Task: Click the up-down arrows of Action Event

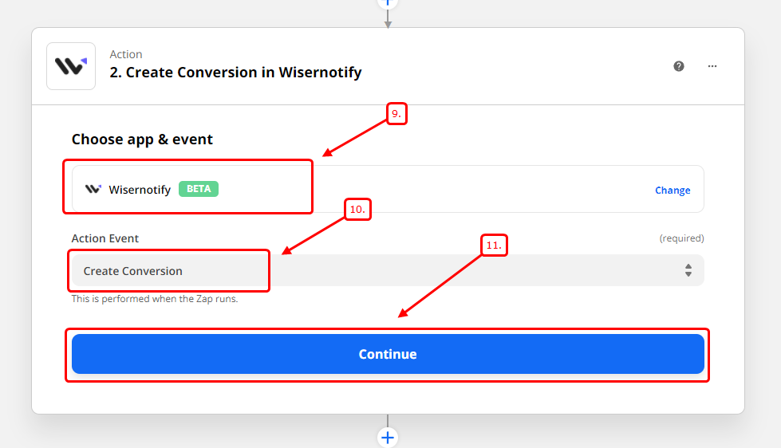Action: (x=688, y=271)
